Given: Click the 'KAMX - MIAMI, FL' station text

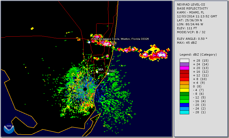Looking at the screenshot, I should [191, 12].
